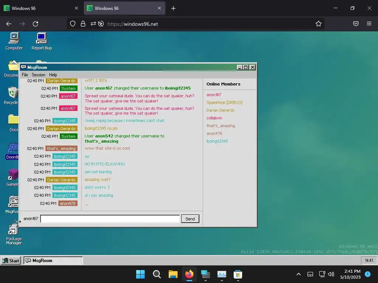Click the Firefox back arrow
Screen dimensions: 378x283
(x=9, y=24)
